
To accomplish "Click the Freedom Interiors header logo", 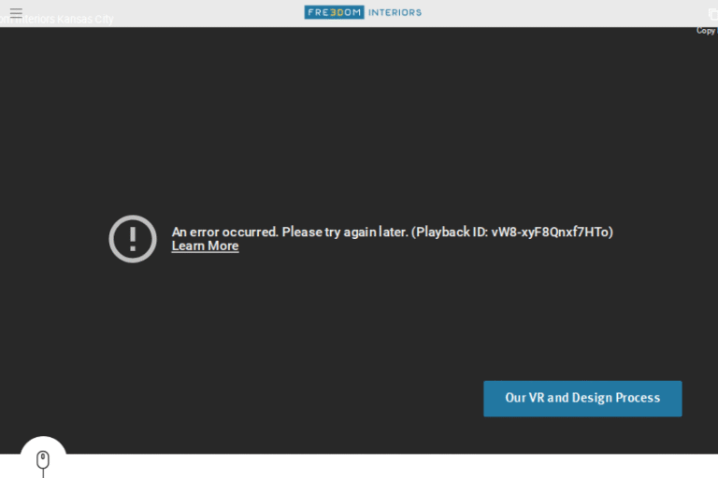I will (363, 12).
